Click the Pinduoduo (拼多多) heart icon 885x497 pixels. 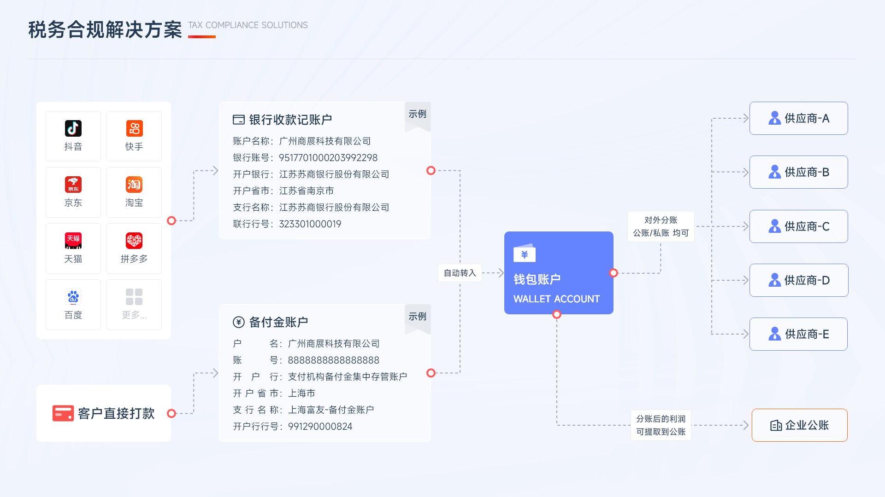134,241
